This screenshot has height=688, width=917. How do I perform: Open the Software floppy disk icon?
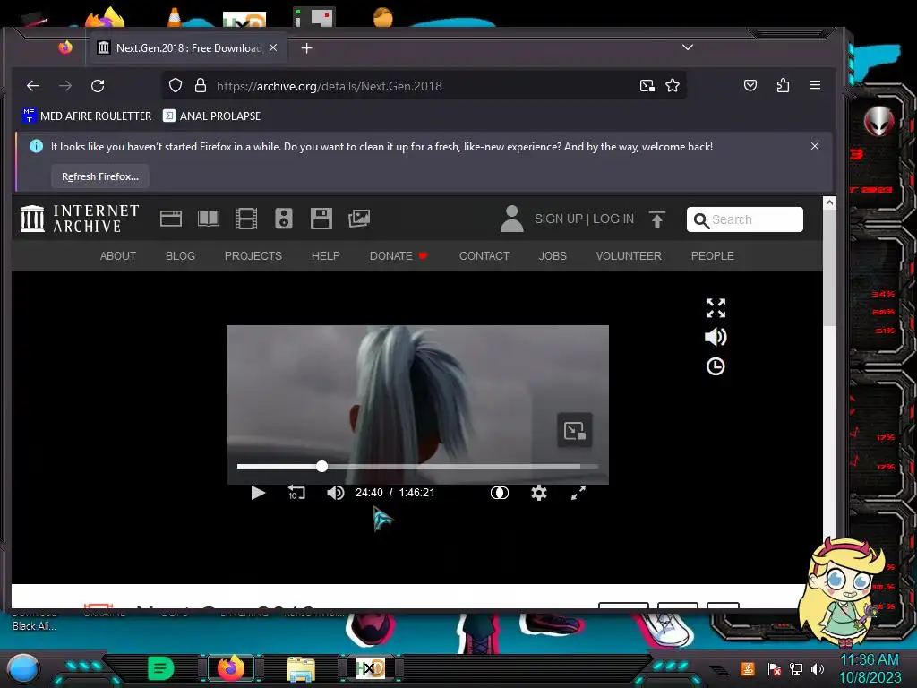click(x=321, y=219)
